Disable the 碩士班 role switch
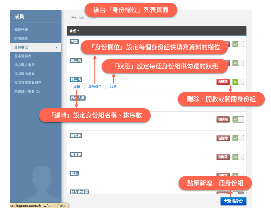This screenshot has height=214, width=271. 238,63
